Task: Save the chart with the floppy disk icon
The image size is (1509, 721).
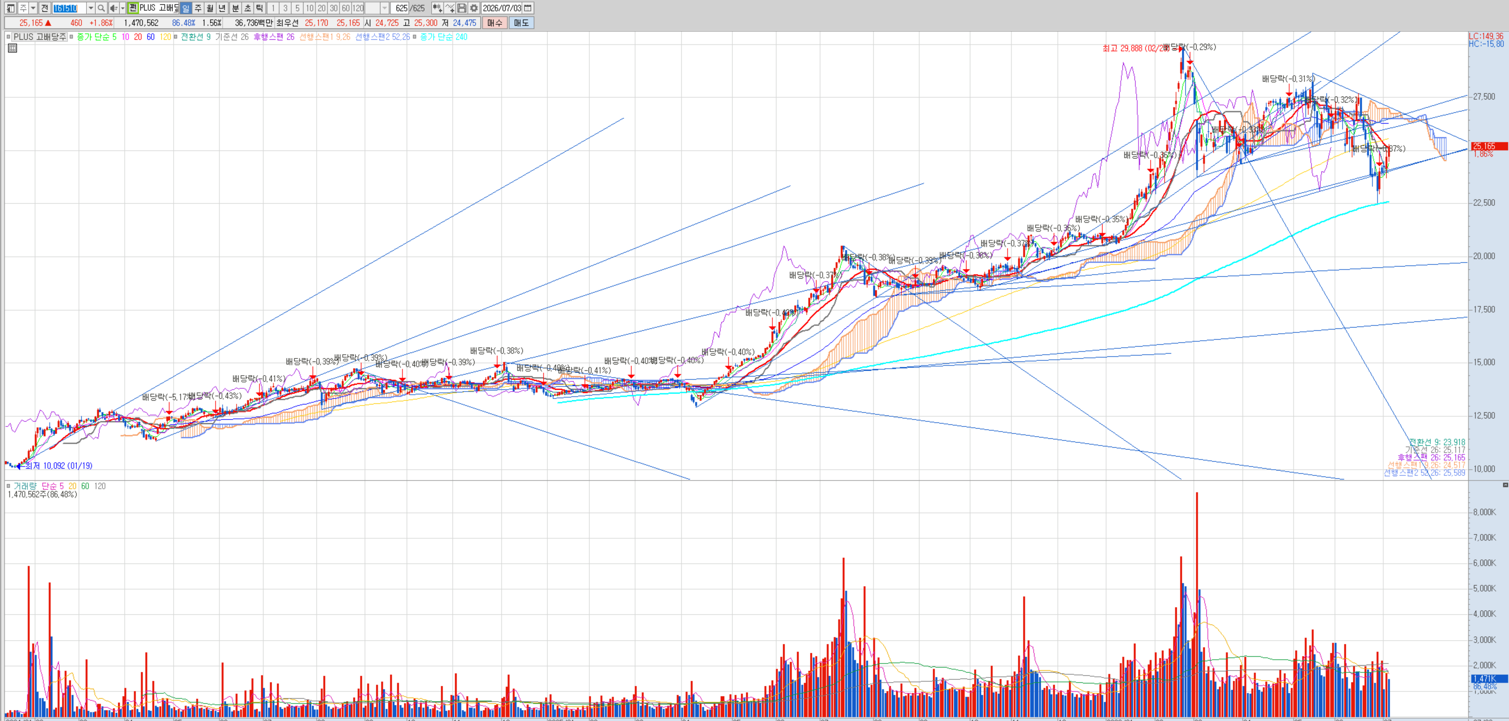Action: pos(461,8)
